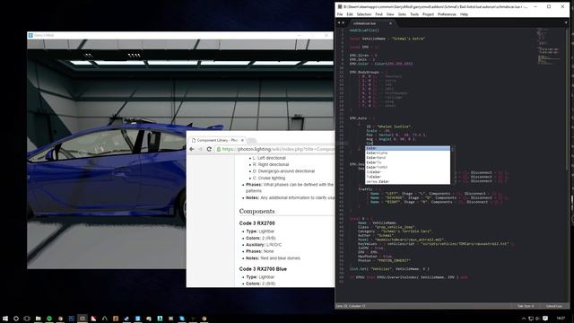Open File Explorer from the taskbar
Screen dimensions: 574x323
(x=38, y=319)
